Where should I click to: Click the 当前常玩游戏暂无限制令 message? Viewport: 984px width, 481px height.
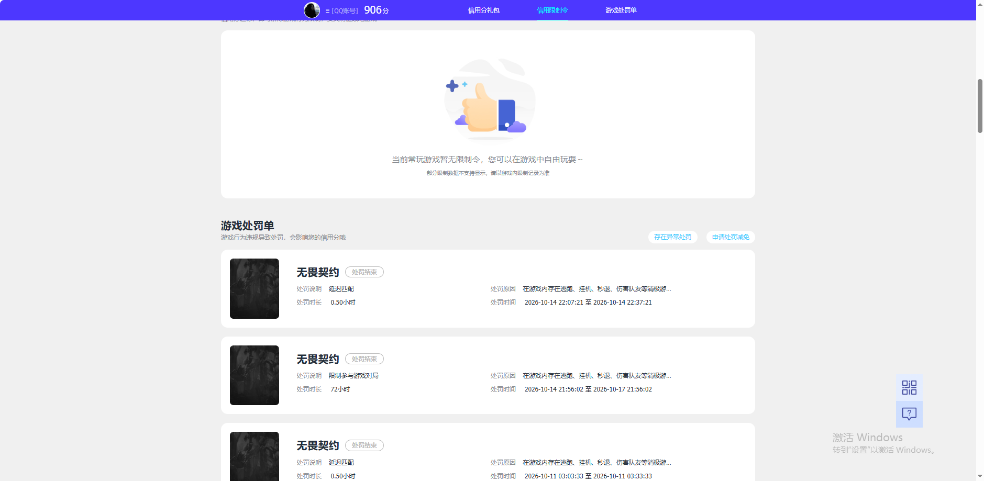[x=487, y=160]
